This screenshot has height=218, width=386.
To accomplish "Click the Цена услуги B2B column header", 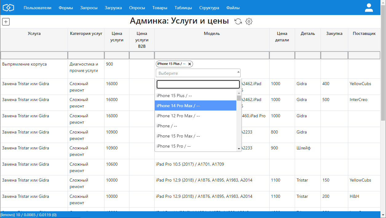I will click(142, 40).
